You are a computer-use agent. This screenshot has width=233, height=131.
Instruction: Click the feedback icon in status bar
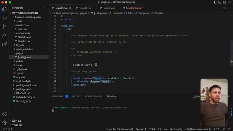pyautogui.click(x=224, y=129)
